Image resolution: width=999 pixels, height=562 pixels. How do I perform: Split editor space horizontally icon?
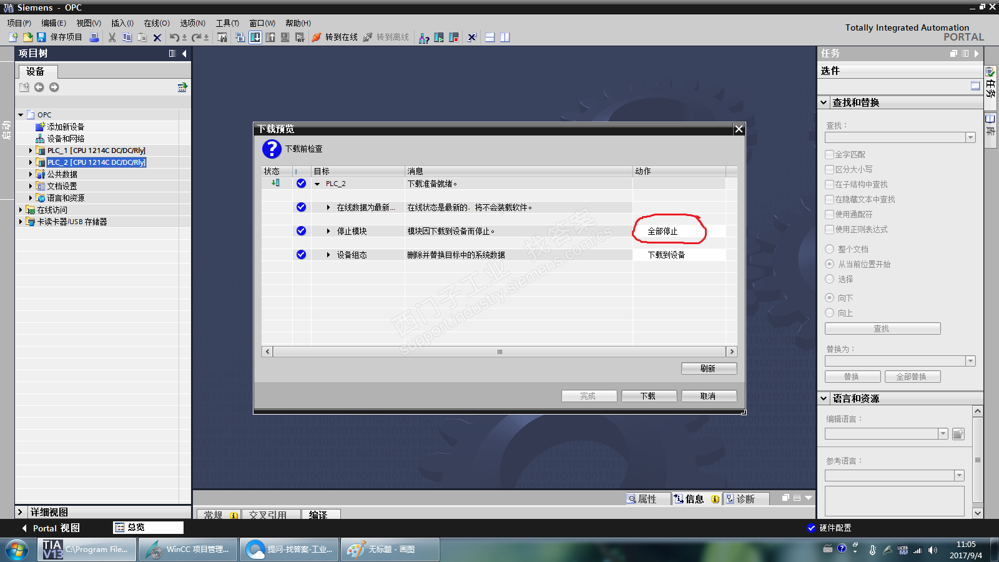coord(490,37)
